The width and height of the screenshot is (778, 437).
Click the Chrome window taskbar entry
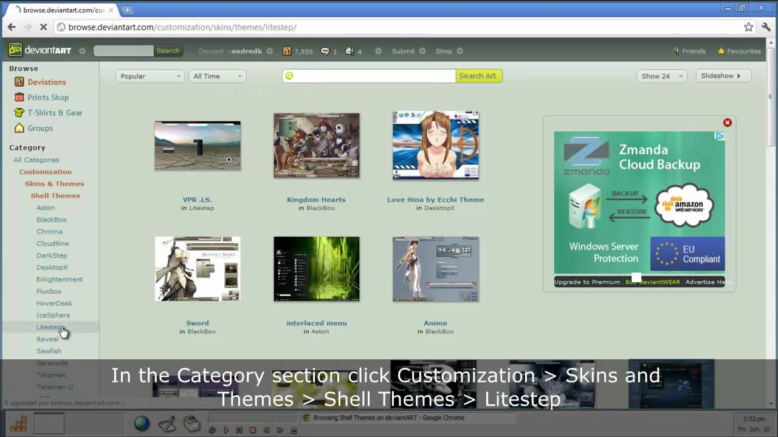click(x=408, y=418)
